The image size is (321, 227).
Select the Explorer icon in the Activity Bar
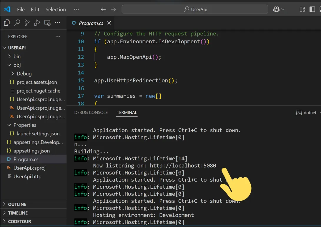coord(6,23)
